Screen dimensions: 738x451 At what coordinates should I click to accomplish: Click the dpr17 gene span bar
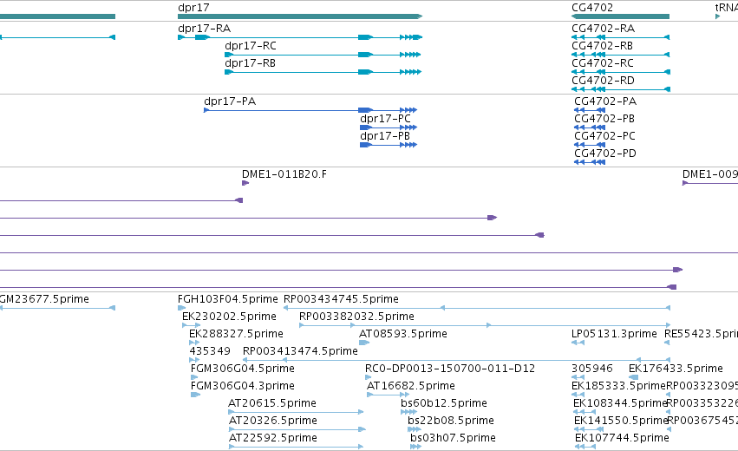coord(300,16)
